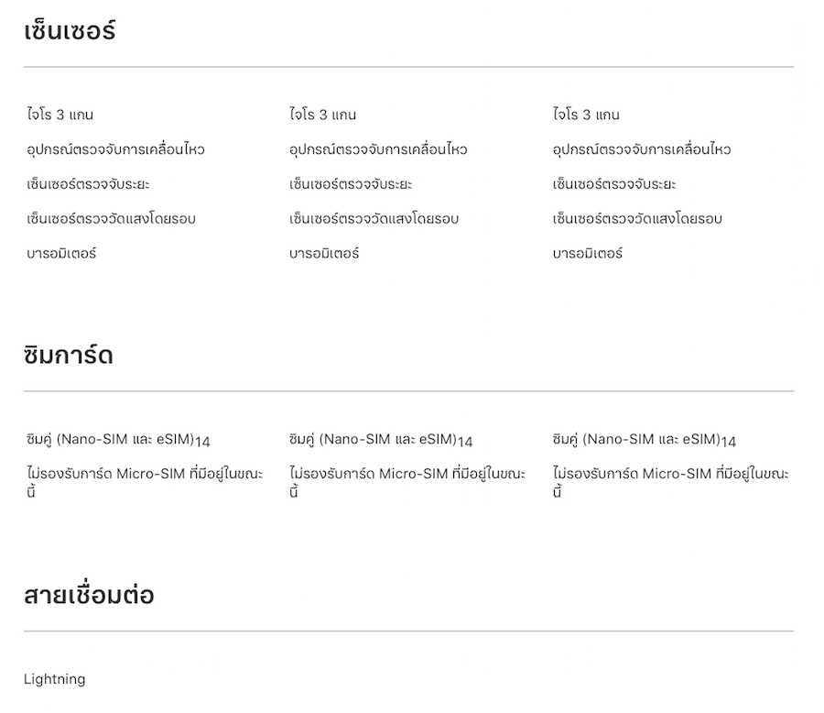Click ซิมคู่ (Nano-SIM และ eSIM) in the left column
Screen dimensions: 824x713
pyautogui.click(x=110, y=439)
